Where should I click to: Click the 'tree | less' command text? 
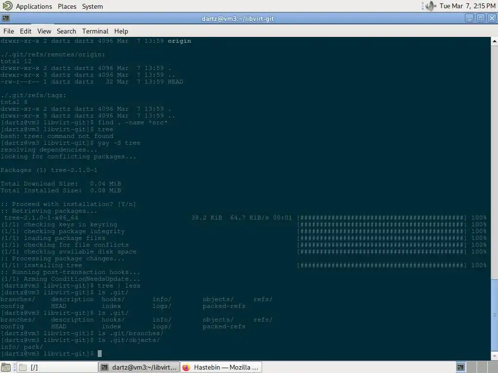(119, 286)
